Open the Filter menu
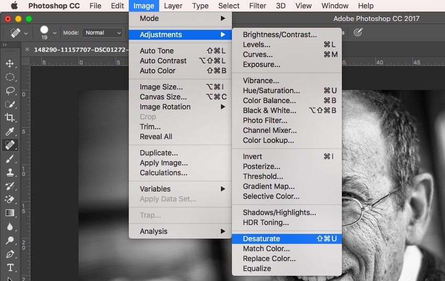 point(258,6)
